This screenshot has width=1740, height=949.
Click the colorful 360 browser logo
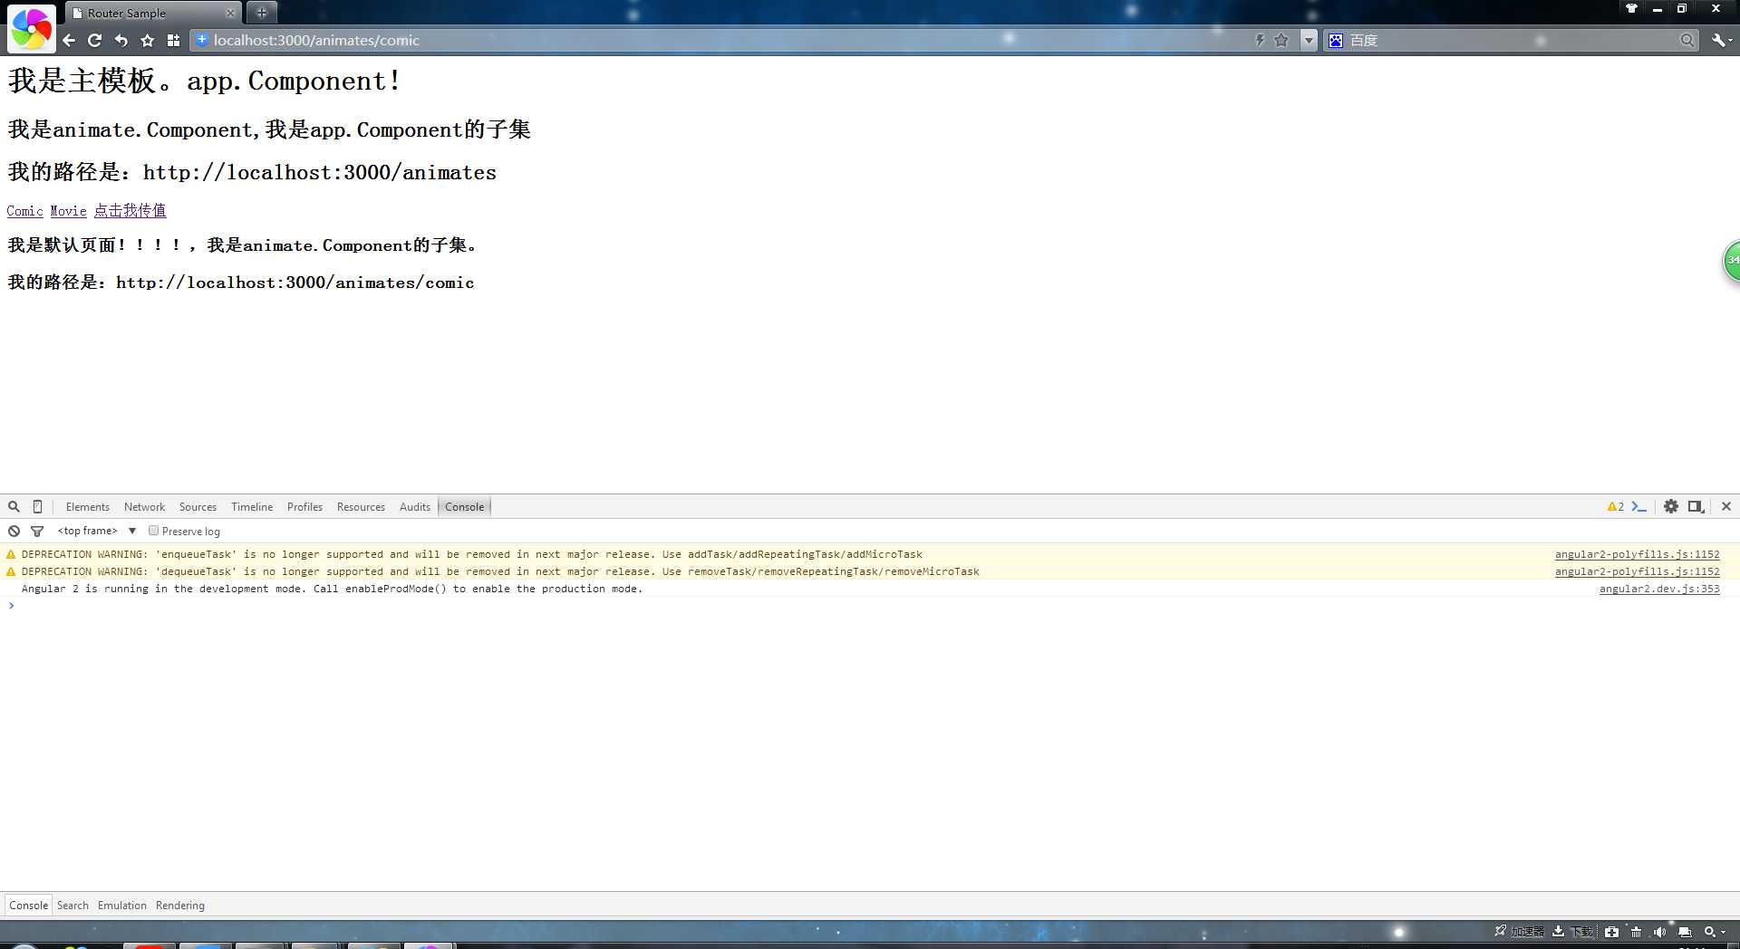(x=31, y=29)
